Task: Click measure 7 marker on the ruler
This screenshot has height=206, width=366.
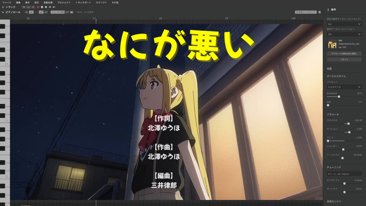Action: pos(94,18)
